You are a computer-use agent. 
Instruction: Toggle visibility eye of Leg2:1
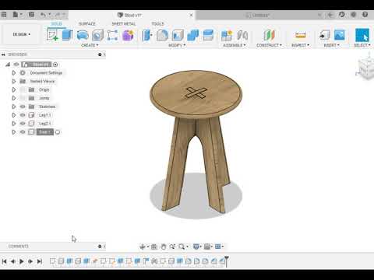coord(23,124)
